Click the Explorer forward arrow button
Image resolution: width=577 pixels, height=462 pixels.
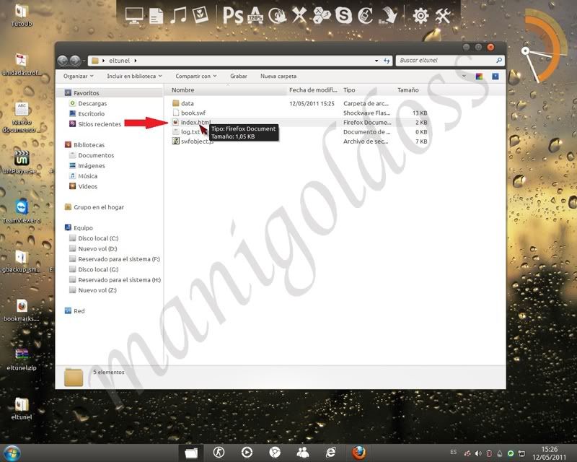pyautogui.click(x=75, y=60)
